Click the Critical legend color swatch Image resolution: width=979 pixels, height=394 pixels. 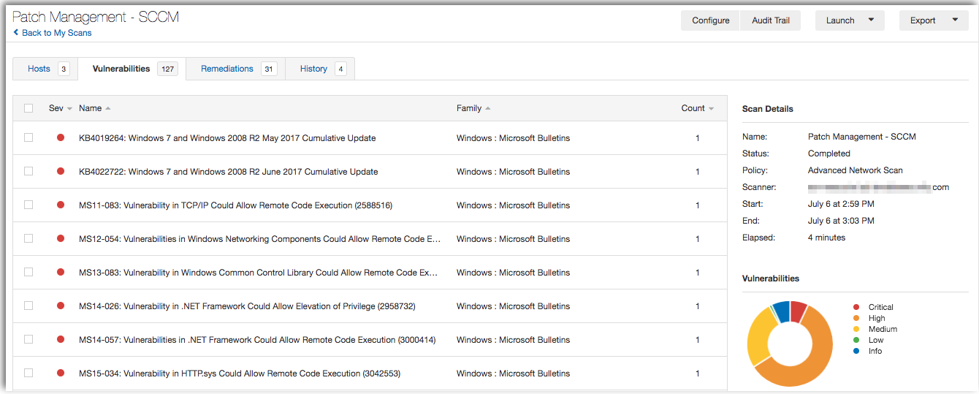[x=856, y=307]
